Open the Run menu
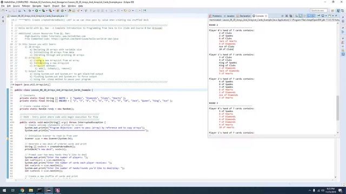This screenshot has width=346, height=194. 64,6
